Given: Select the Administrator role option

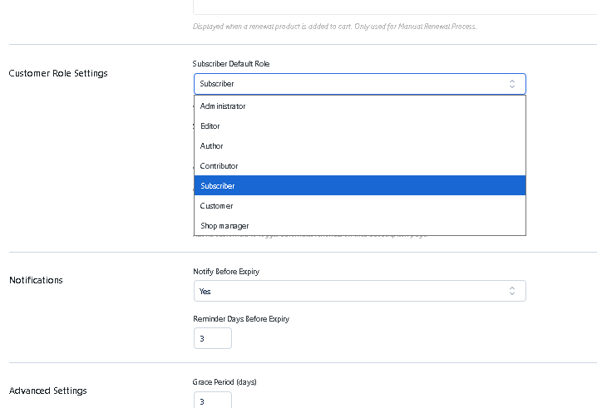Looking at the screenshot, I should tap(223, 106).
